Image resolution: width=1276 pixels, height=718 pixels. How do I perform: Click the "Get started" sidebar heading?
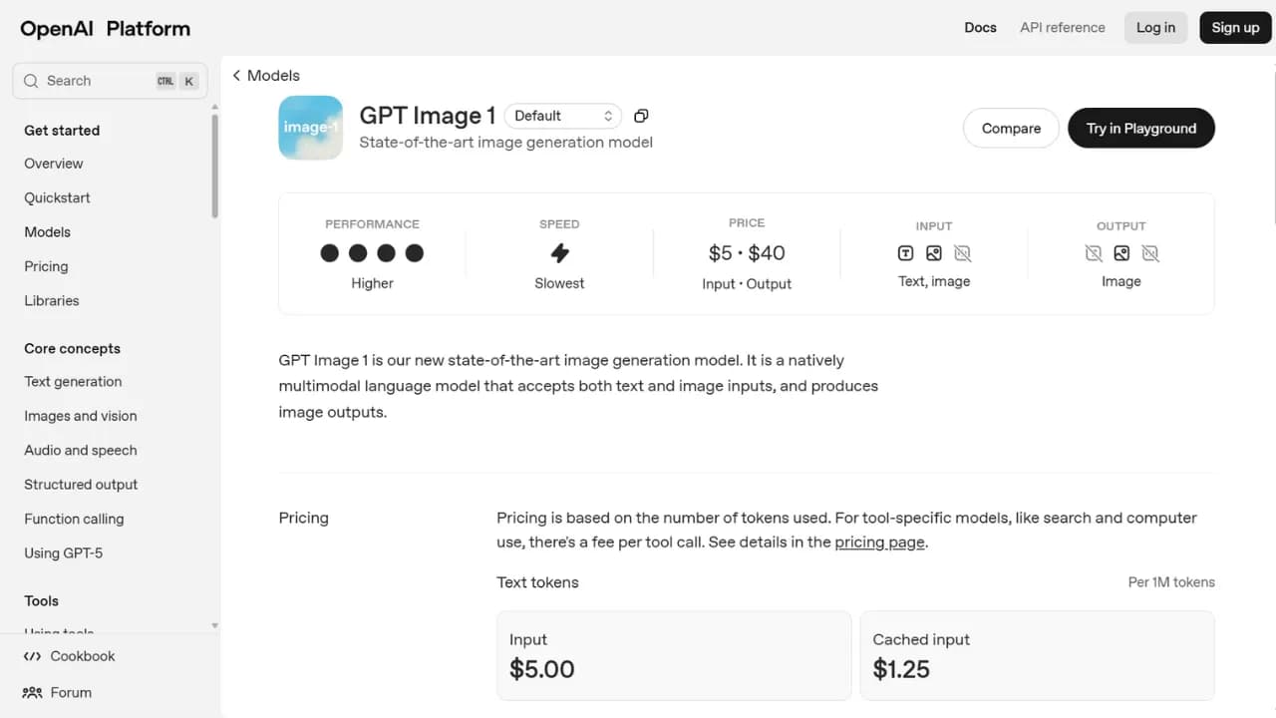pos(62,130)
